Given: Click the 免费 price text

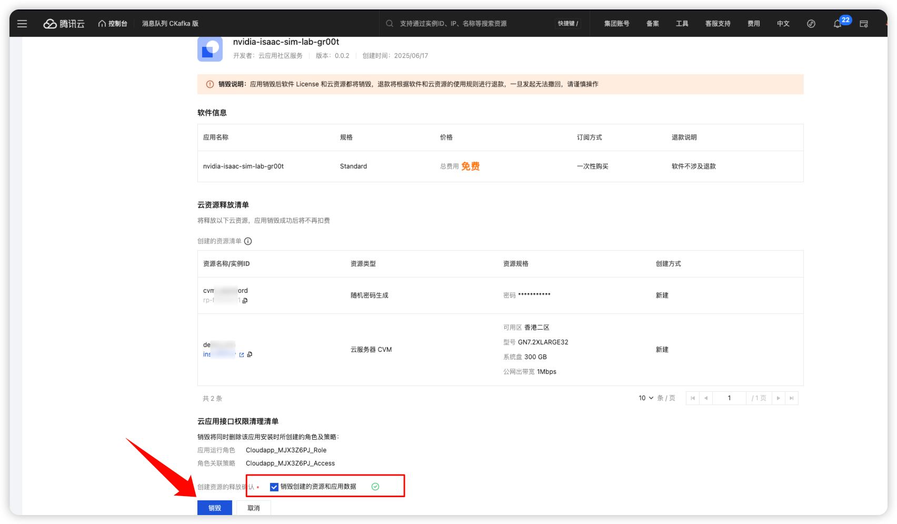Looking at the screenshot, I should point(471,166).
